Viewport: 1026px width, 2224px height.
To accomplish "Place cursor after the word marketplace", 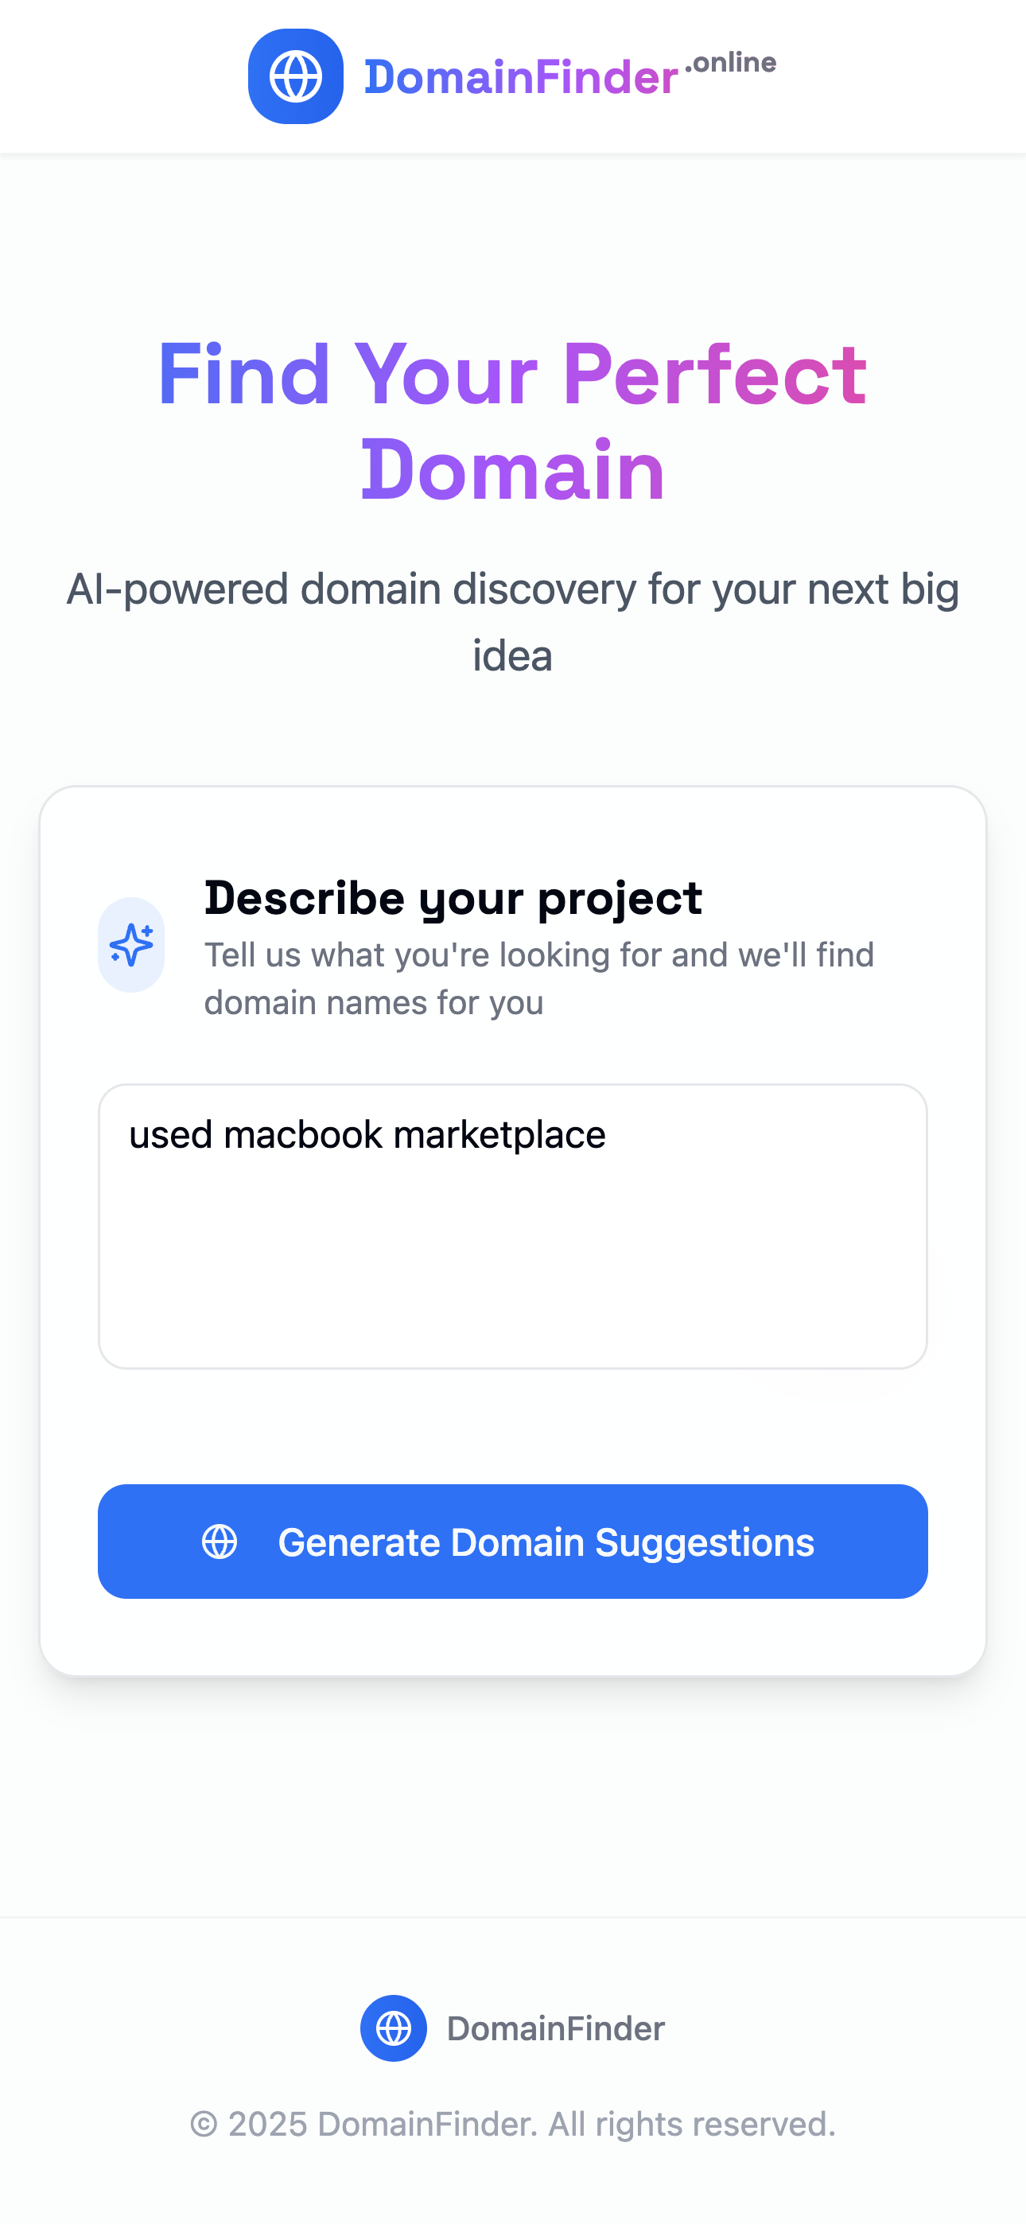I will coord(607,1134).
